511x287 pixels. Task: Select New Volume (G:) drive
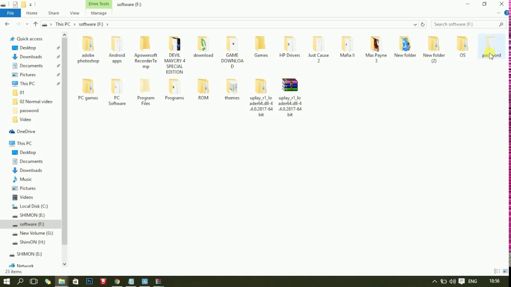pos(36,233)
